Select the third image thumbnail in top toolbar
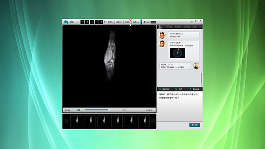The image size is (265, 149). [x=92, y=22]
